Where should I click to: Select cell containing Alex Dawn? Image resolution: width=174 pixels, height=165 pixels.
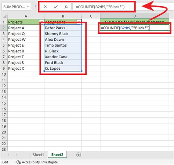pos(63,40)
